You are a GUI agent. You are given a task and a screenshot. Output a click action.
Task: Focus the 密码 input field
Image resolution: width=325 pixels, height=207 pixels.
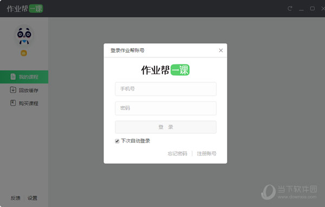[166, 108]
